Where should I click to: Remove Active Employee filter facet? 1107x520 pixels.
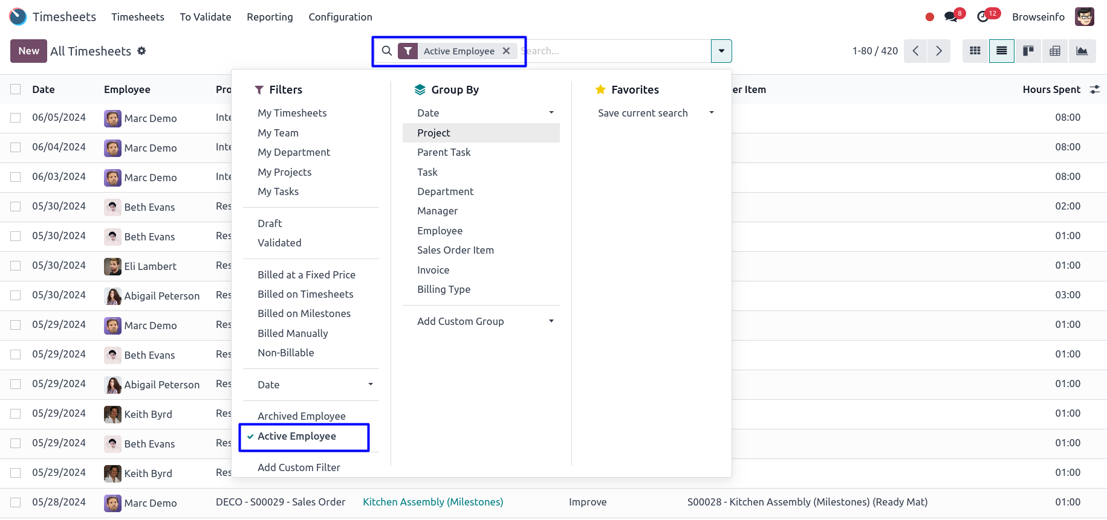point(507,51)
